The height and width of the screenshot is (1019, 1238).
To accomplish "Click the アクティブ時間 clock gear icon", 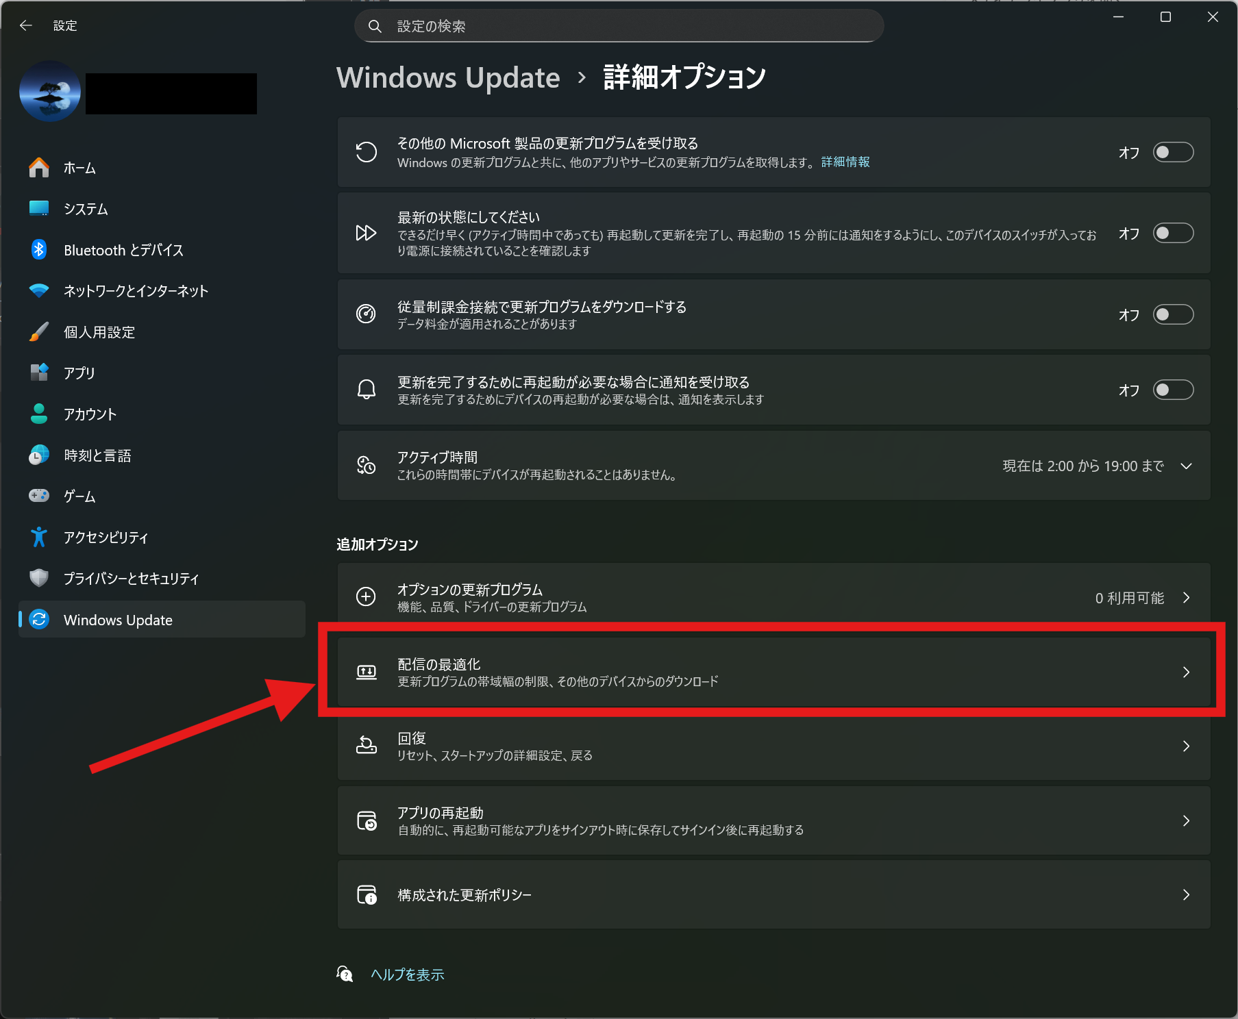I will 367,466.
